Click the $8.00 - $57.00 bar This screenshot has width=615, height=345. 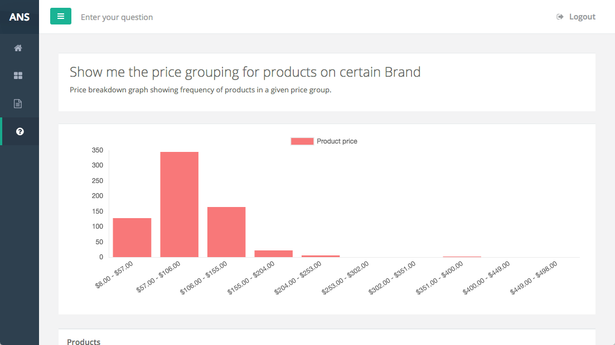[x=132, y=238]
